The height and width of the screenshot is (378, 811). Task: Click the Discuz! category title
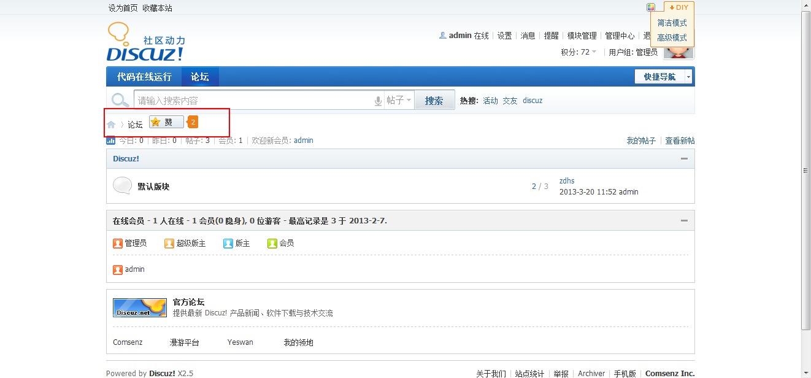[126, 158]
